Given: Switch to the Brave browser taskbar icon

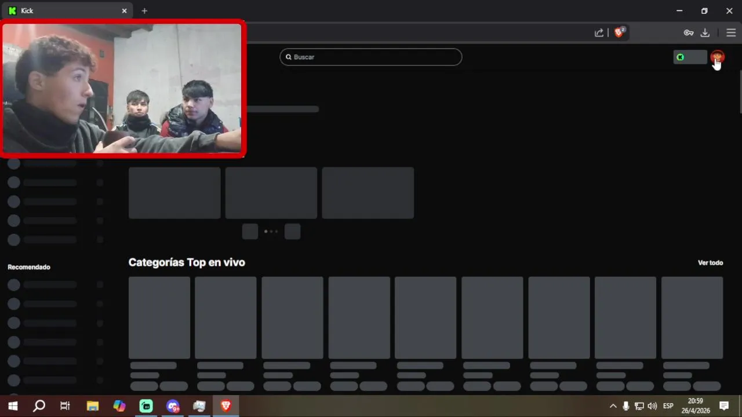Looking at the screenshot, I should [226, 406].
